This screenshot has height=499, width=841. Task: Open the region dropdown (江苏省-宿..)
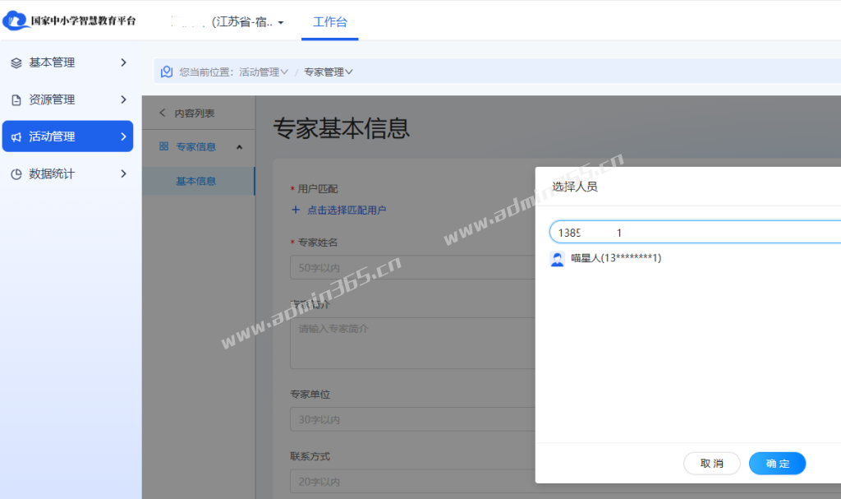(x=248, y=22)
